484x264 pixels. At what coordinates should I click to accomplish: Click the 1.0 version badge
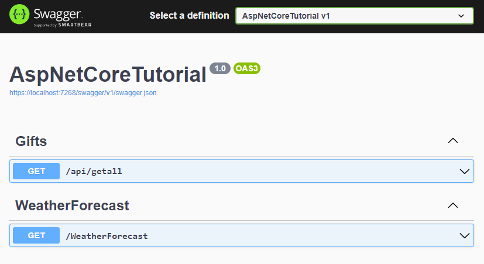pyautogui.click(x=220, y=68)
